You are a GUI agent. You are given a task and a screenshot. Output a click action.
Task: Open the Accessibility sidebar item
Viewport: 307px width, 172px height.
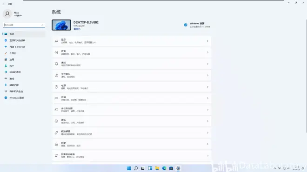[x=24, y=85]
